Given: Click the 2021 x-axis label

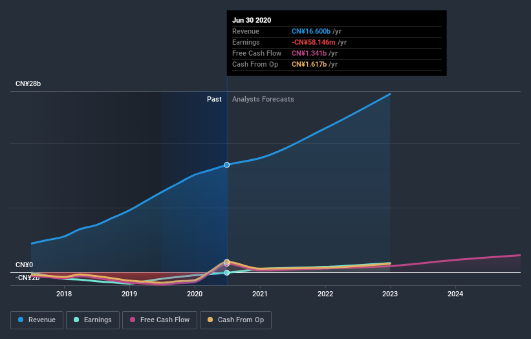Looking at the screenshot, I should pos(260,294).
